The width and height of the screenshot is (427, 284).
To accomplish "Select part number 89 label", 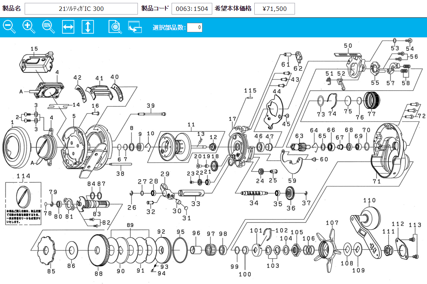I will (130, 225).
